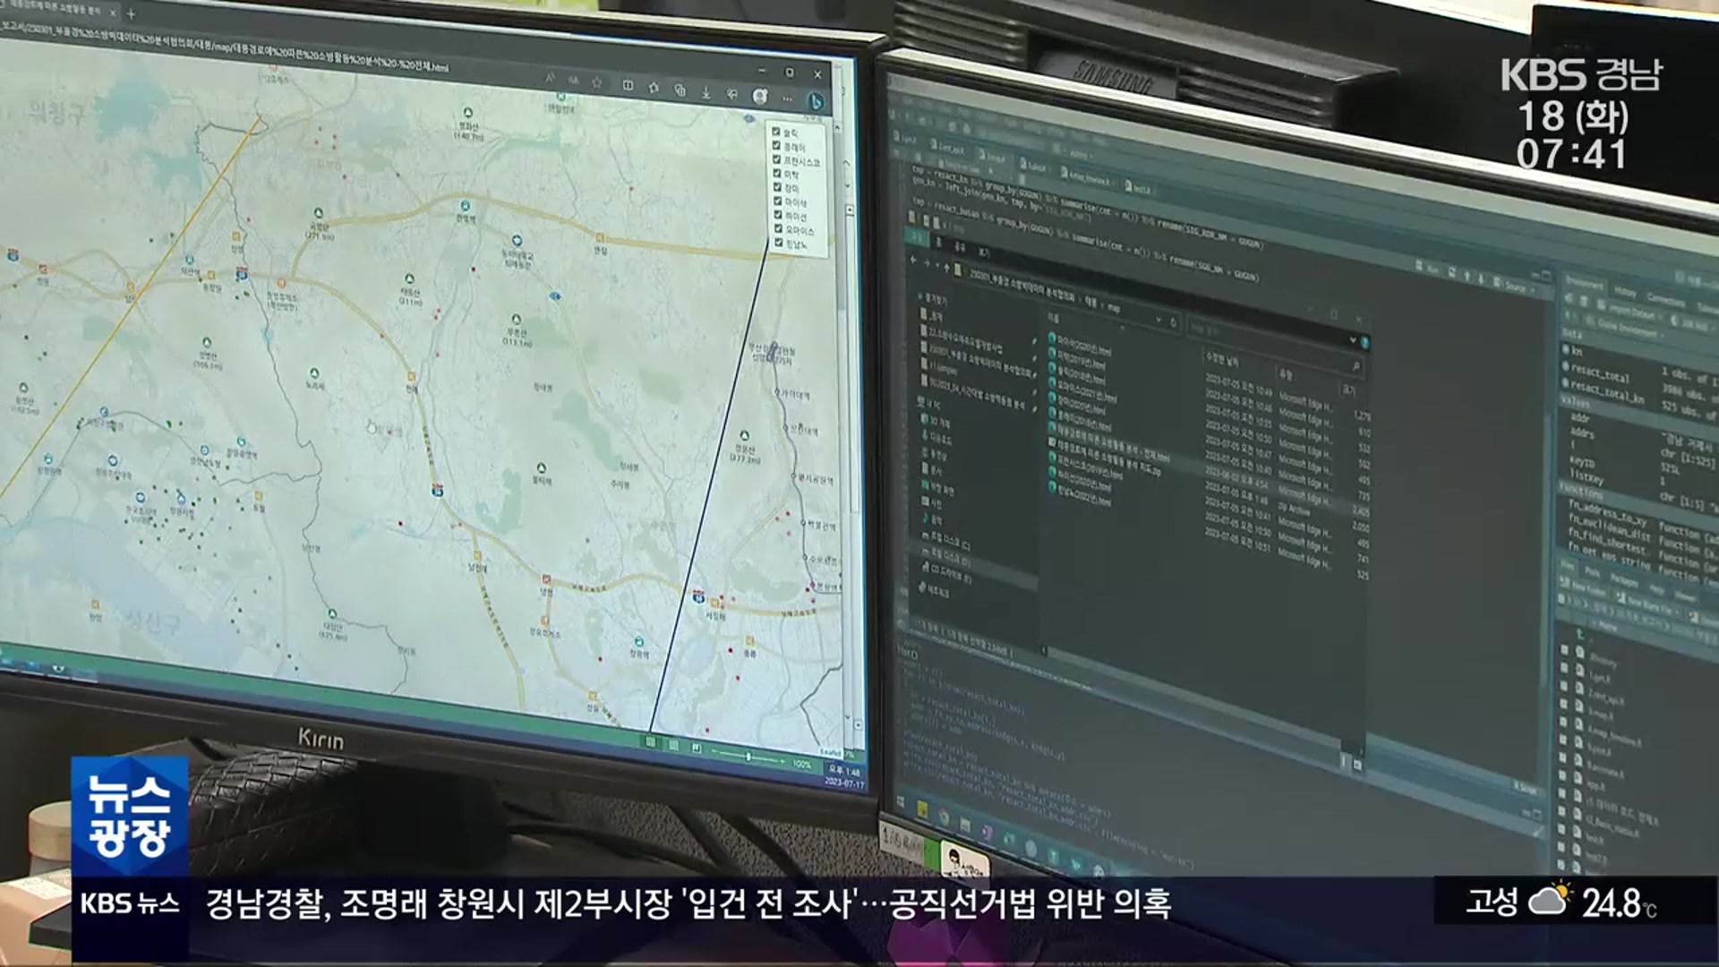Screen dimensions: 1719x967
Task: Click the Explorer address path dropdown arrow
Action: point(1158,320)
